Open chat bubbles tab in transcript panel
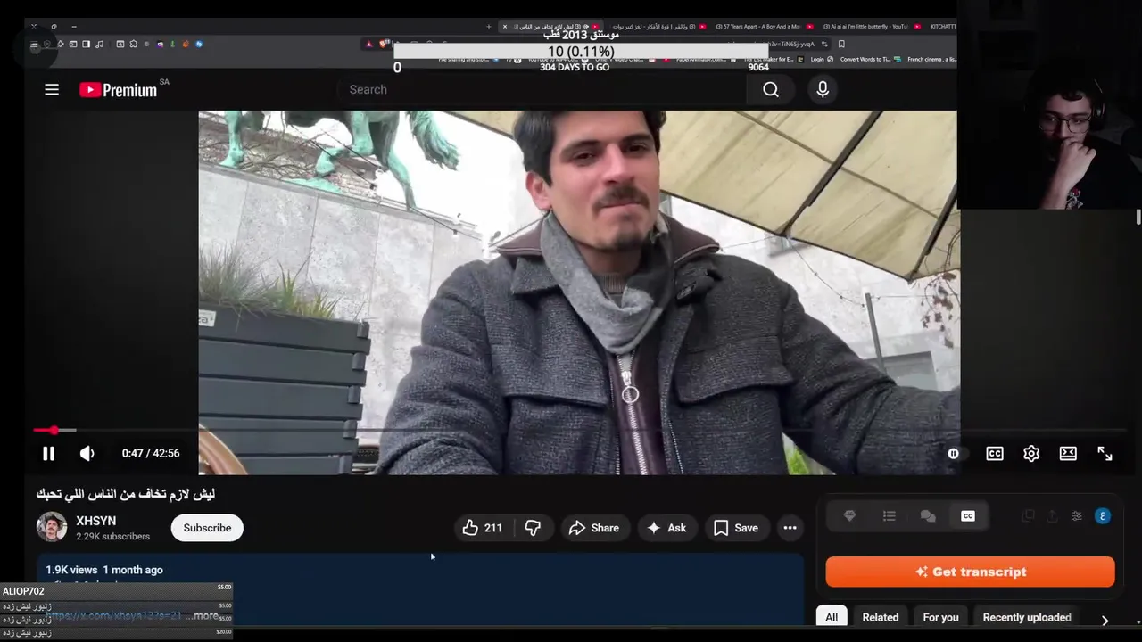This screenshot has height=642, width=1142. coord(928,515)
